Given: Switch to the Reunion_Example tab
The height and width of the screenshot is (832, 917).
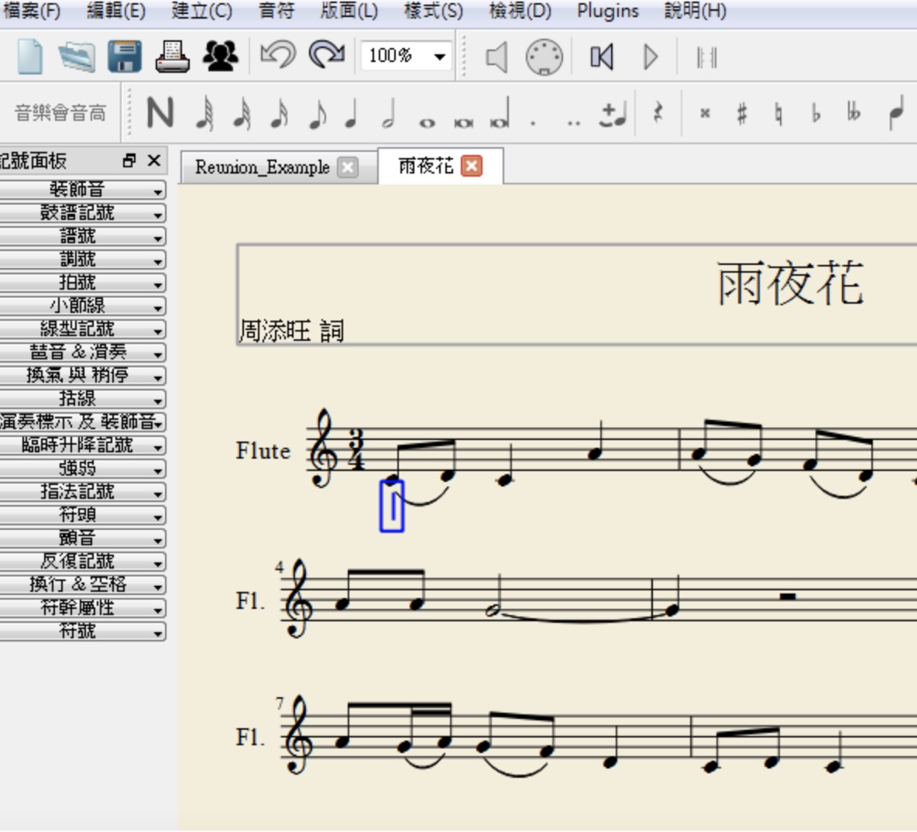Looking at the screenshot, I should [262, 167].
